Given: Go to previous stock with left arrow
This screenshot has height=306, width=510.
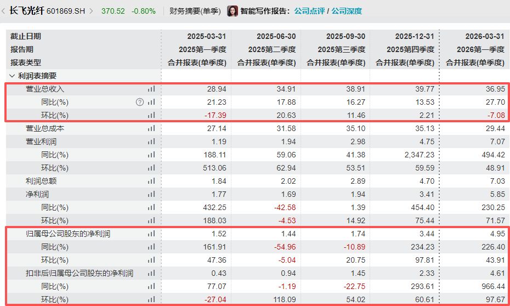Looking at the screenshot, I should pyautogui.click(x=3, y=11).
